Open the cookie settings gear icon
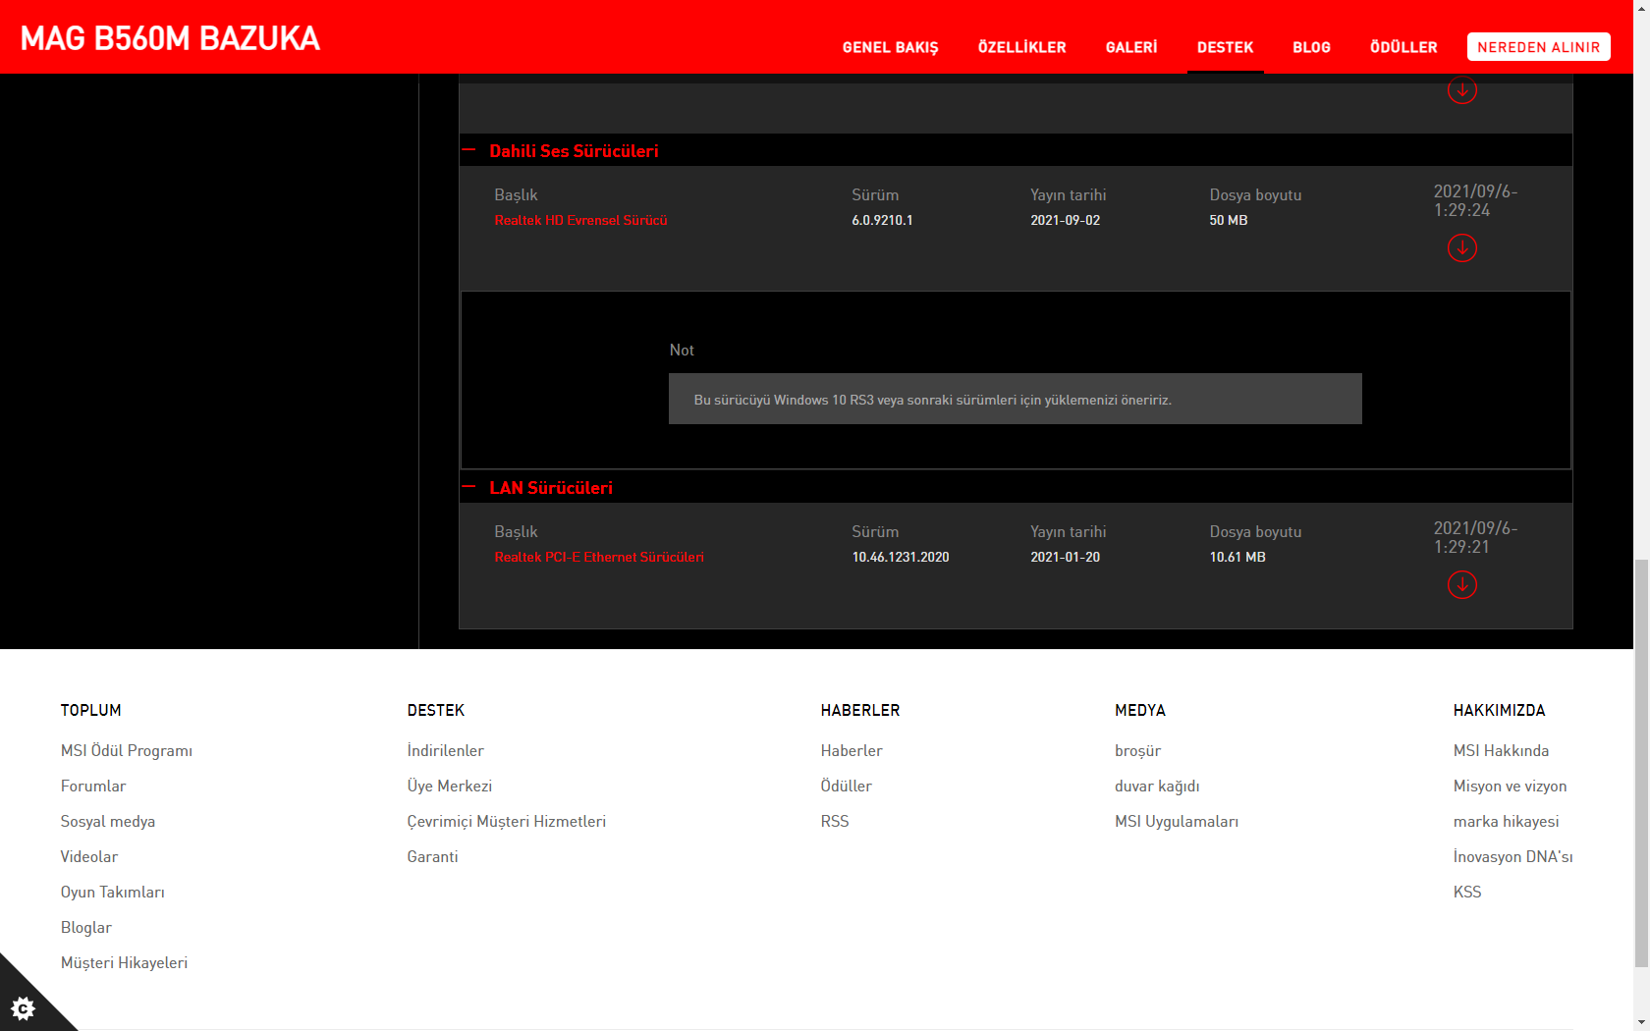 [23, 1007]
